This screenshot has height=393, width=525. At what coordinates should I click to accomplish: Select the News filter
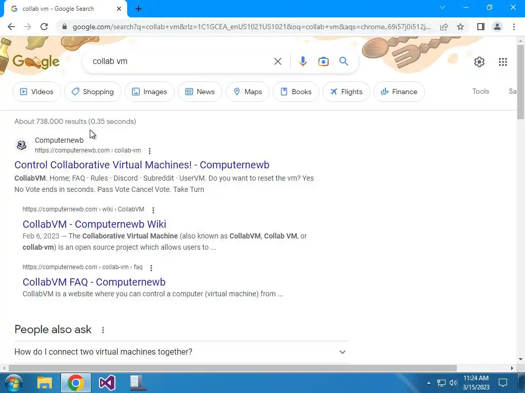click(x=200, y=92)
